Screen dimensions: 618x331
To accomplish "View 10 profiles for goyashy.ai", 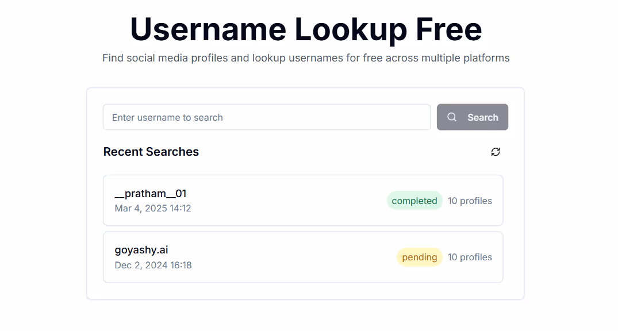I will tap(470, 257).
